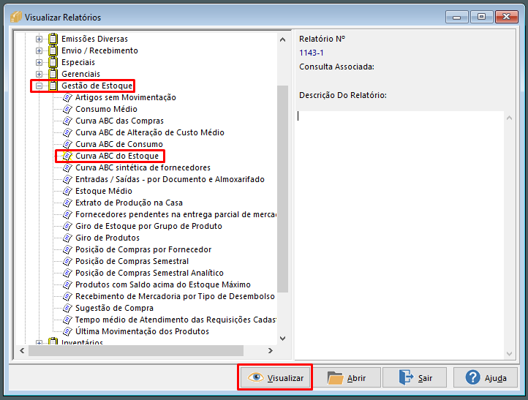Expand the Gerenciais tree node
528x400 pixels.
point(39,74)
